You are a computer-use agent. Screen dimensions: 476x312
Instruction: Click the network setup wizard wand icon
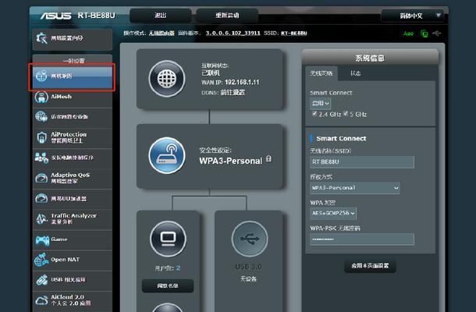(x=41, y=38)
